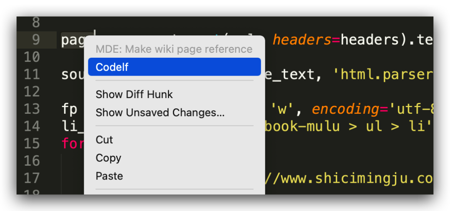This screenshot has width=450, height=211.
Task: Click the greyed MDE: Make wiki page reference item
Action: tap(174, 49)
